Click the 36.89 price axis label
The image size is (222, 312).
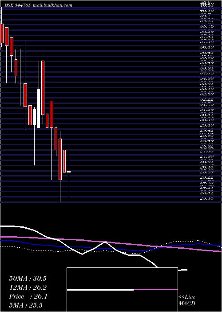208,47
